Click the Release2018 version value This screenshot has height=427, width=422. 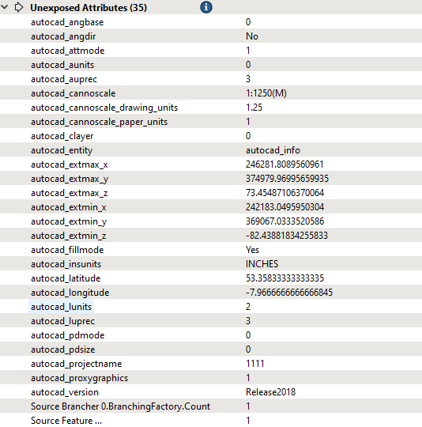pyautogui.click(x=271, y=392)
